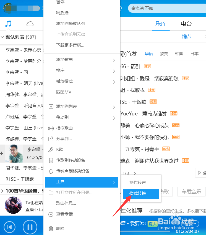Expand the 添加到列表 submenu arrow
This screenshot has height=235, width=206.
tap(114, 107)
